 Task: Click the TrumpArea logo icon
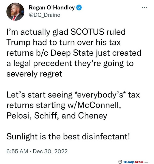[121, 162]
